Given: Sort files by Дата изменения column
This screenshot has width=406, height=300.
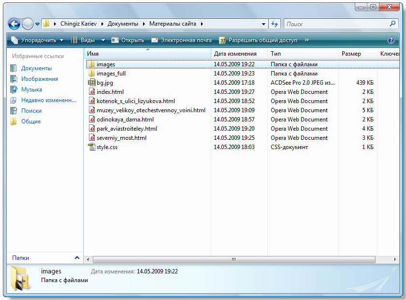Looking at the screenshot, I should point(235,54).
